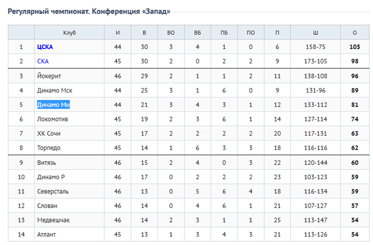
Task: Click the ВО column header
Action: click(x=171, y=32)
